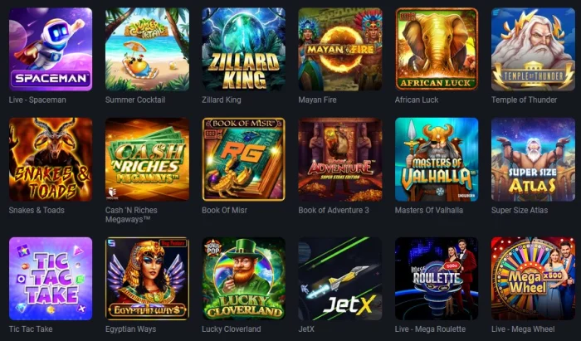Click the Mega Wheel game image
This screenshot has height=341, width=581.
coord(533,279)
